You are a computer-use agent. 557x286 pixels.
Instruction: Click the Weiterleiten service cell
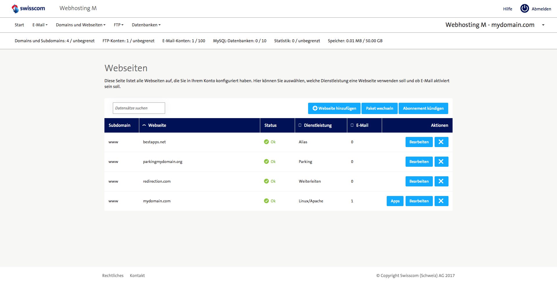[x=310, y=181]
